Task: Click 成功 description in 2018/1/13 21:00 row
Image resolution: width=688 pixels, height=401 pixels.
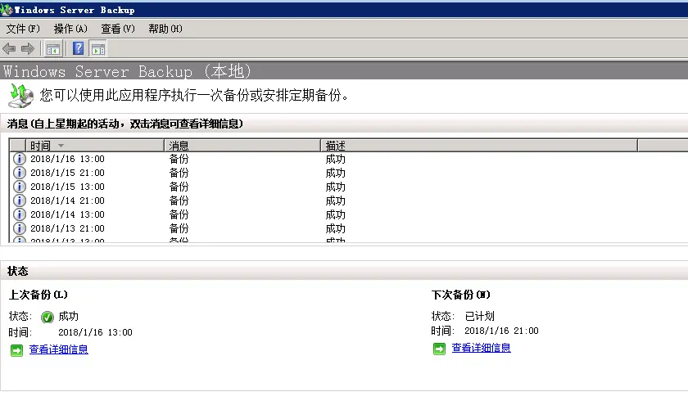Action: click(335, 229)
